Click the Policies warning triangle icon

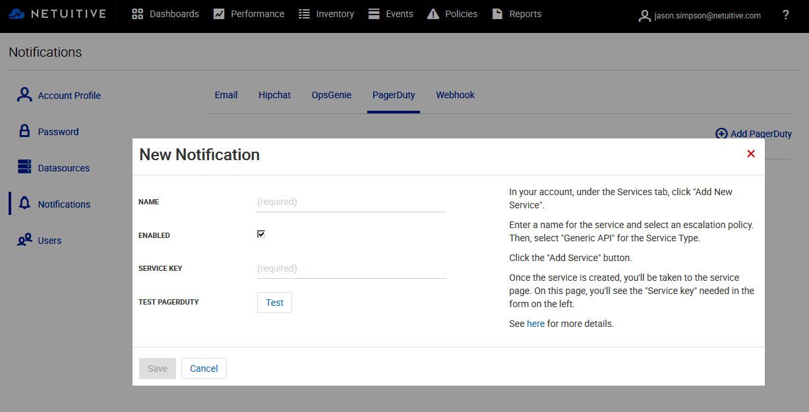tap(433, 14)
